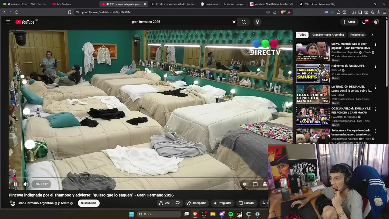389x219 pixels.
Task: Start voice search with the microphone
Action: [257, 22]
